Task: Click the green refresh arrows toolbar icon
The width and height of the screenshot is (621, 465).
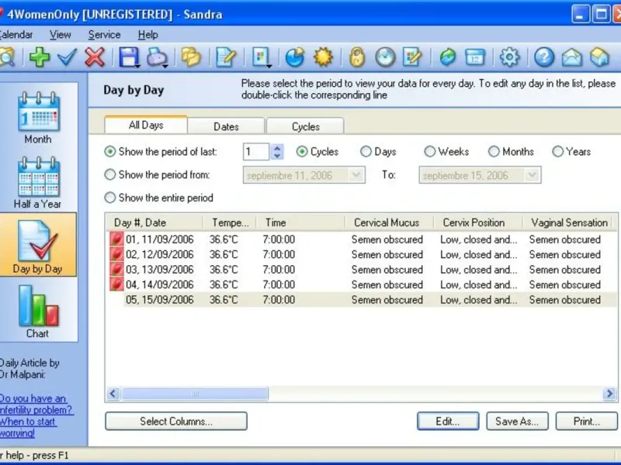Action: click(x=448, y=57)
